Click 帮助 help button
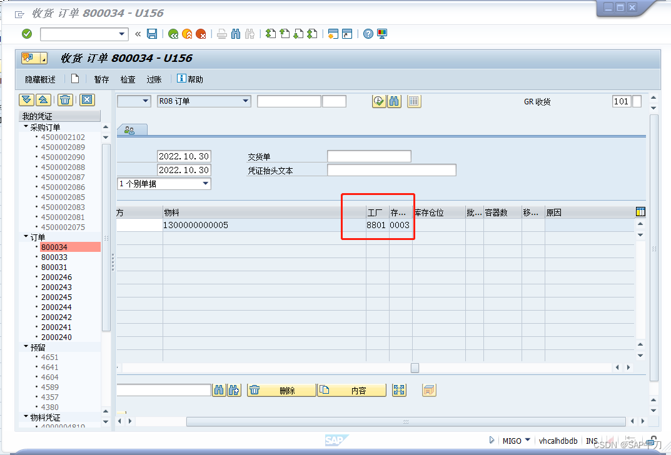Image resolution: width=671 pixels, height=455 pixels. (190, 79)
